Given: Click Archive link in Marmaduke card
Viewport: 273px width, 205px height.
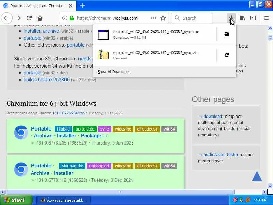Looking at the screenshot, I should [40, 173].
